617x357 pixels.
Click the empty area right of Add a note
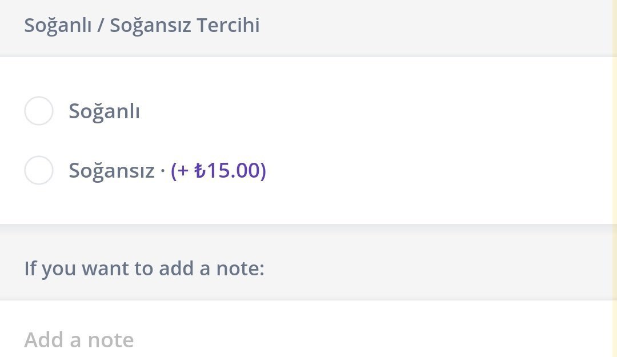coord(371,340)
